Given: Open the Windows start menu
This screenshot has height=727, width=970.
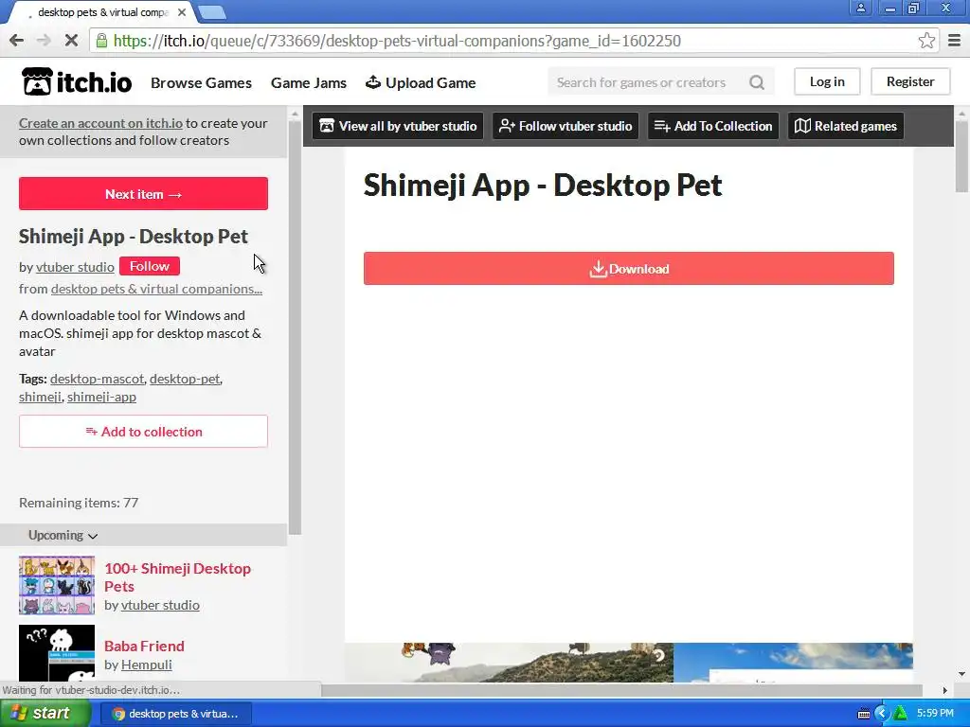Looking at the screenshot, I should click(x=45, y=714).
